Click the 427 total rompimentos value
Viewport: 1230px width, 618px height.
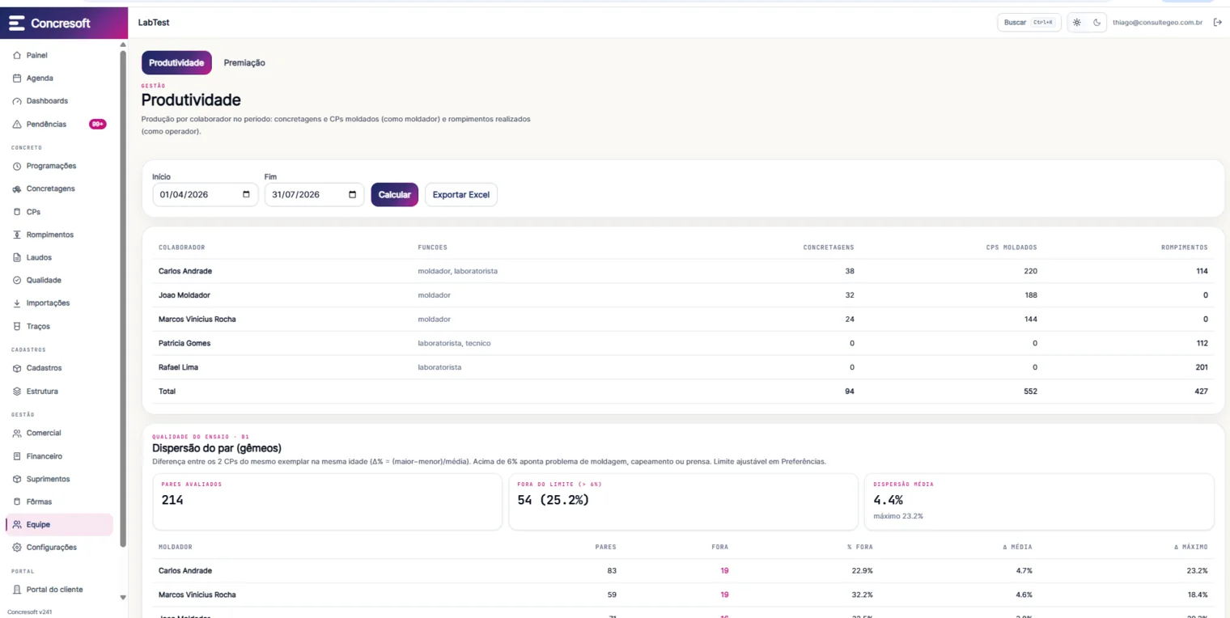(x=1202, y=392)
